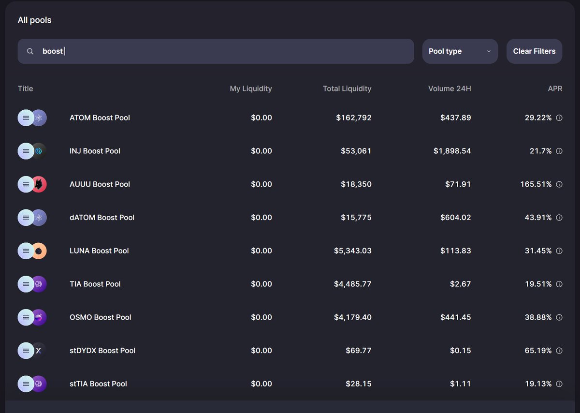Click 24H volume value $441.45

[456, 317]
